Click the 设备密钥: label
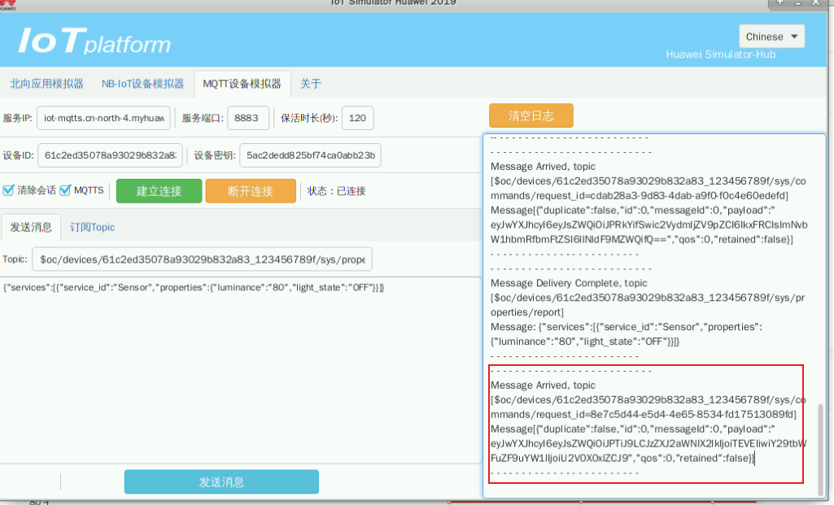Viewport: 834px width, 505px height. click(x=214, y=155)
